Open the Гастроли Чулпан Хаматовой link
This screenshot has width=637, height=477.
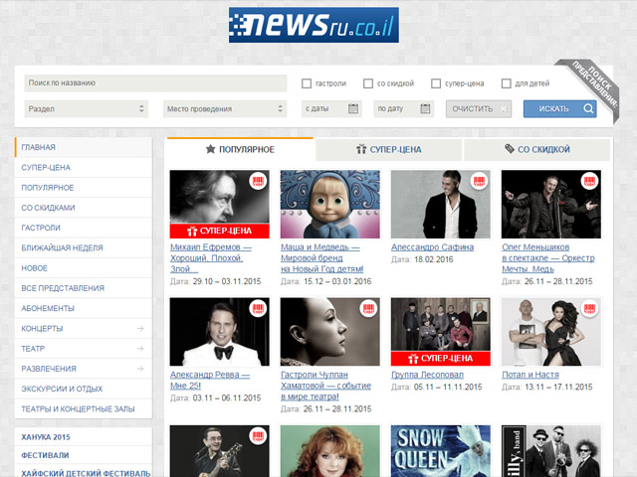pos(325,386)
